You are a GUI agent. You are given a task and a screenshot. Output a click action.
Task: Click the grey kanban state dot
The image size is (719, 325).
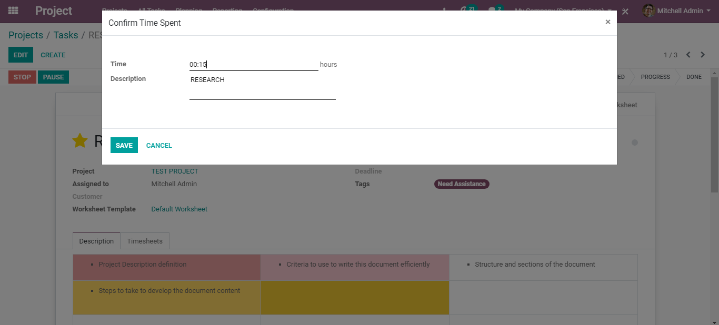(x=635, y=143)
